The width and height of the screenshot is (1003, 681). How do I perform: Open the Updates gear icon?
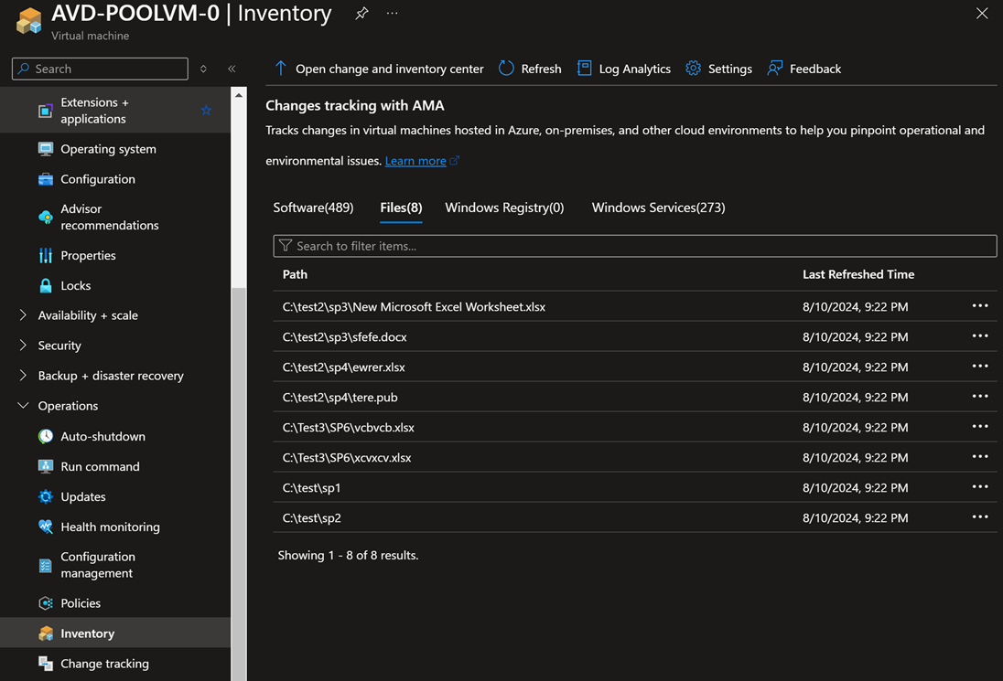pos(46,496)
